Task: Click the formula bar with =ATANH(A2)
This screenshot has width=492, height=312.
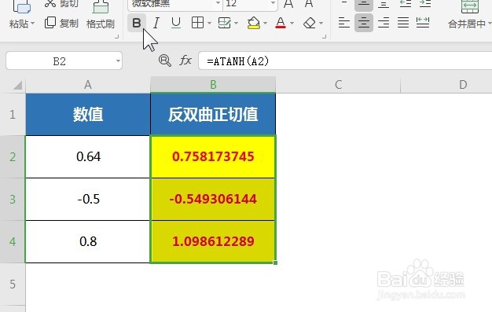Action: (x=345, y=61)
